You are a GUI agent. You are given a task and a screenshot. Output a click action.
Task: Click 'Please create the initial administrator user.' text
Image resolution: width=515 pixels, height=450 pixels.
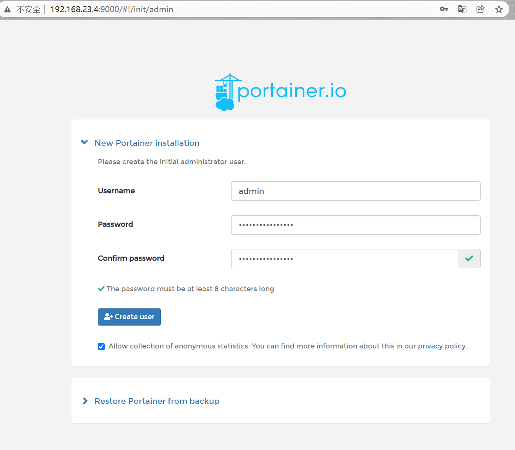pos(172,162)
